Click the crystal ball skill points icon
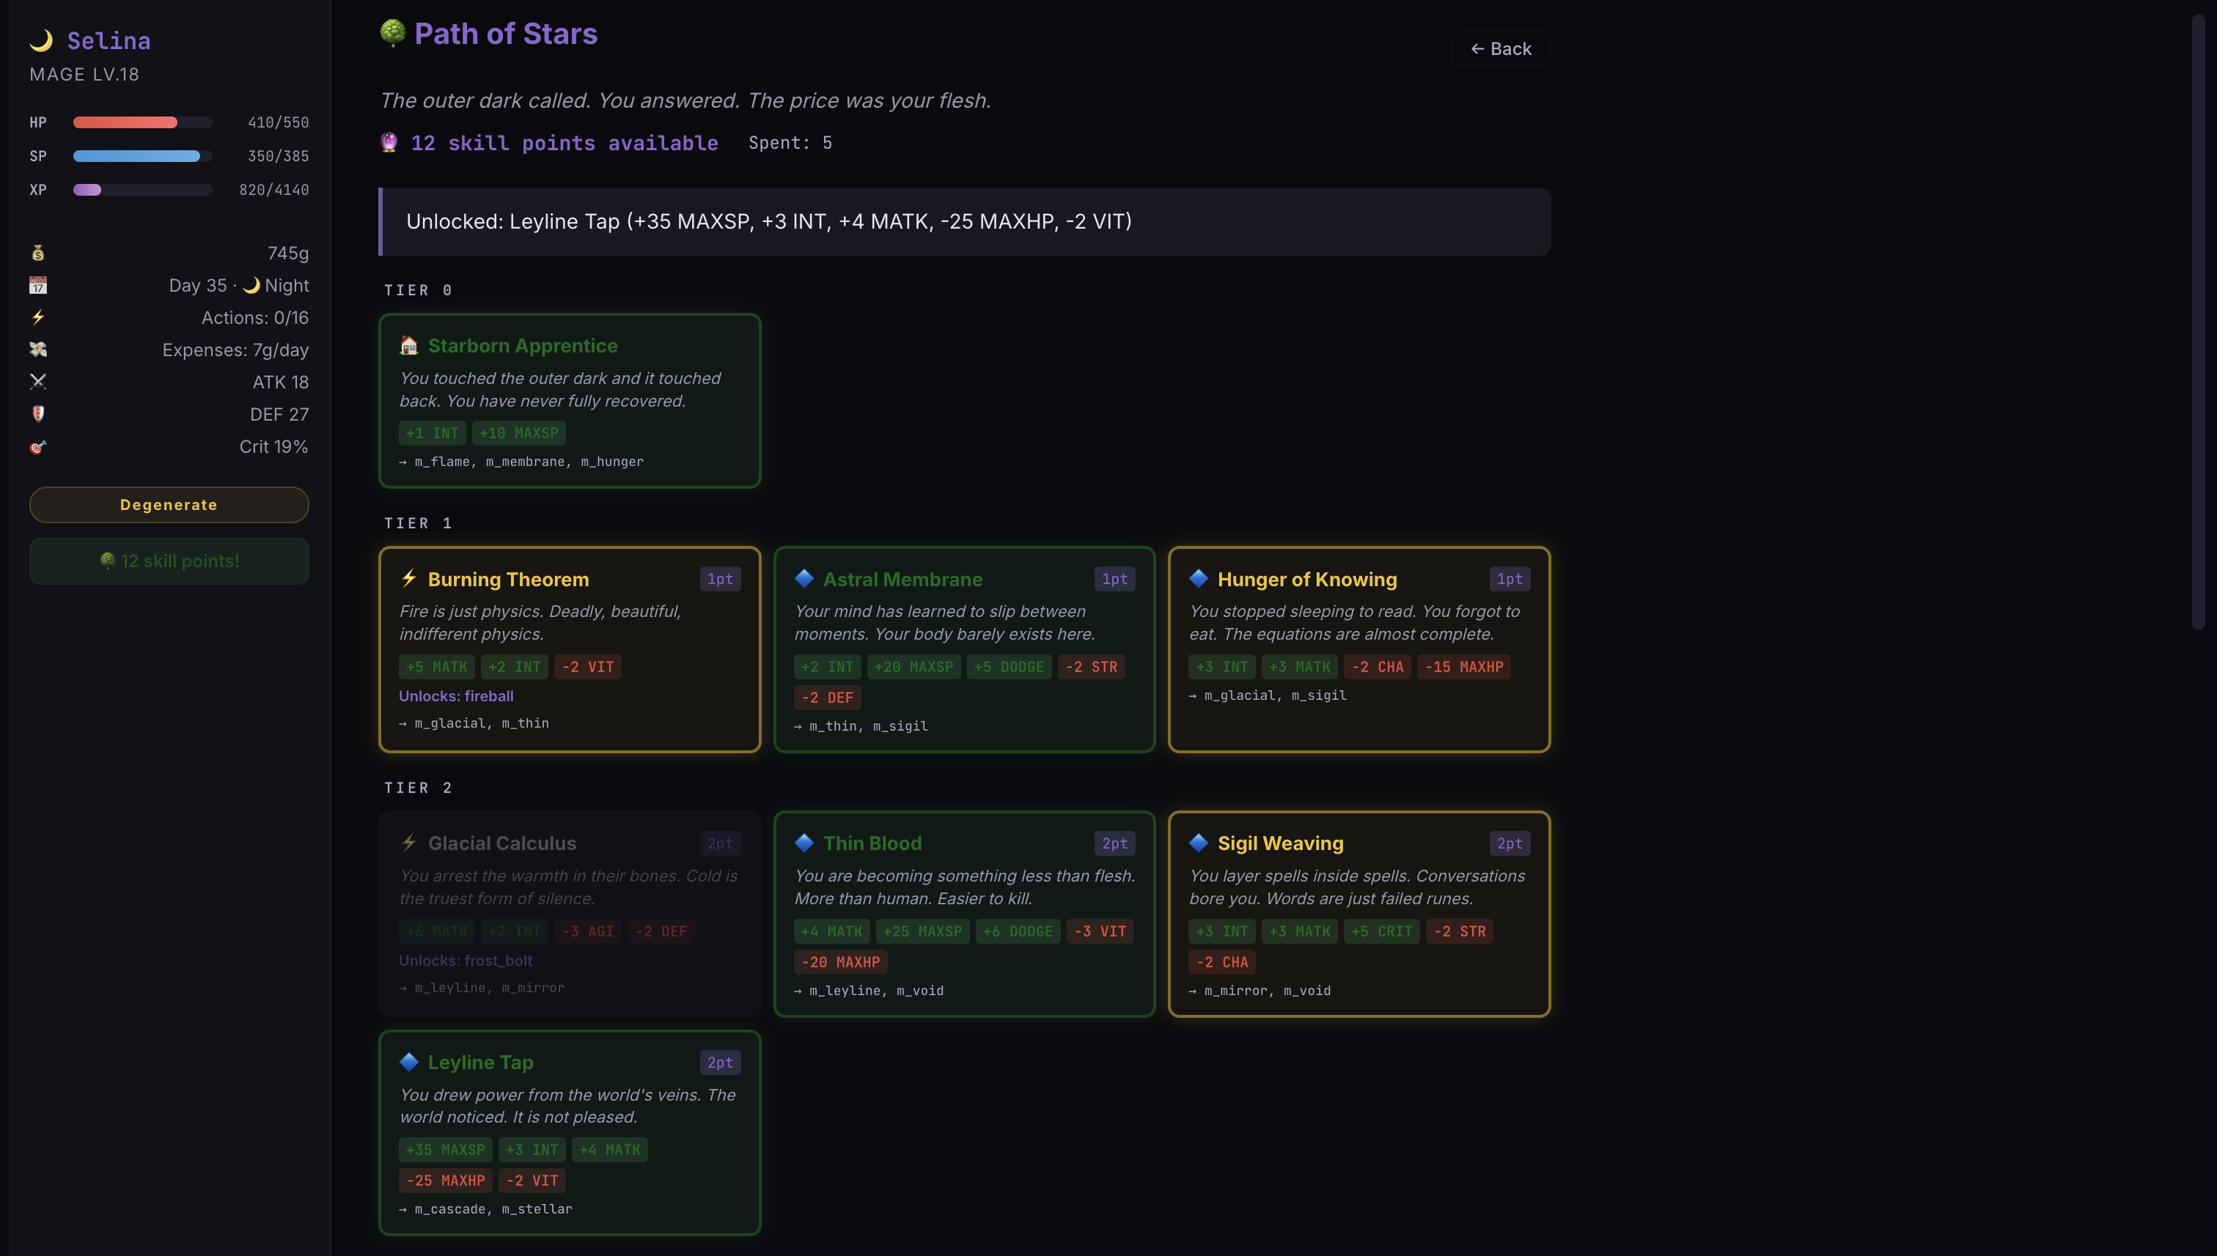 click(389, 142)
